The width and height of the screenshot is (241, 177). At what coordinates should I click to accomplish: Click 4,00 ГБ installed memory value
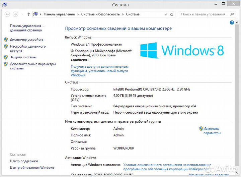click(x=133, y=96)
